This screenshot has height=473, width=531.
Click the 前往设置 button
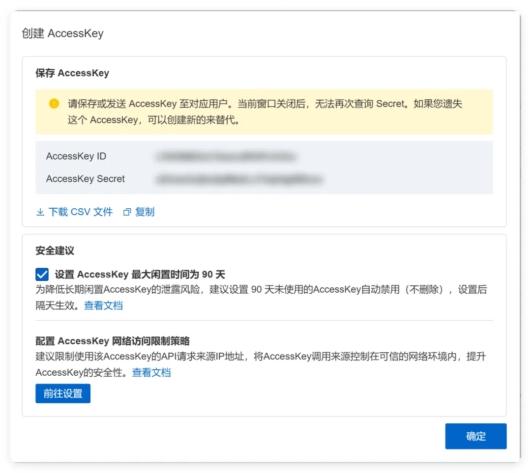(63, 393)
